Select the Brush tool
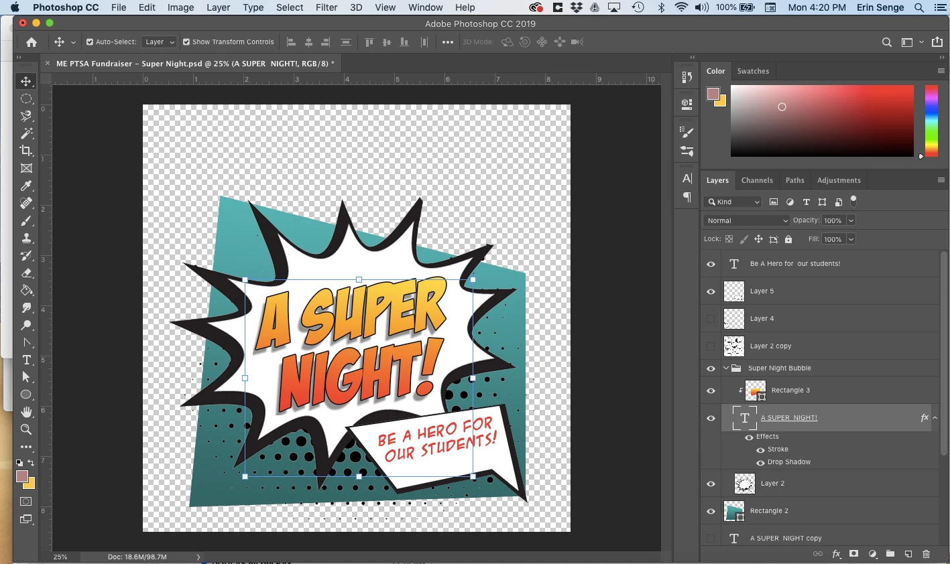950x564 pixels. (26, 220)
